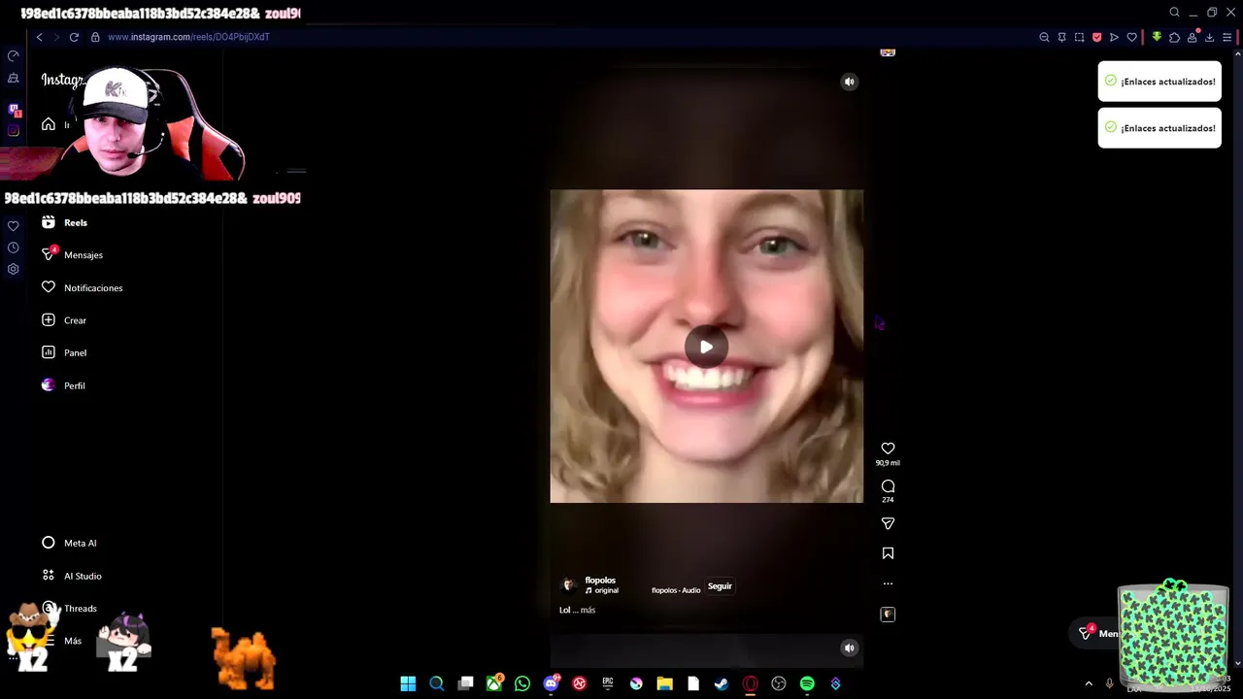The image size is (1243, 699).
Task: Show hidden system tray icons
Action: [x=1089, y=683]
